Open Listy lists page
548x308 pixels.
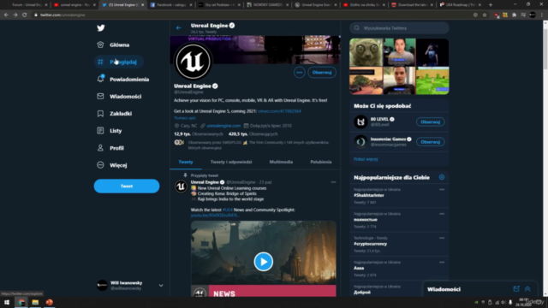(110, 131)
